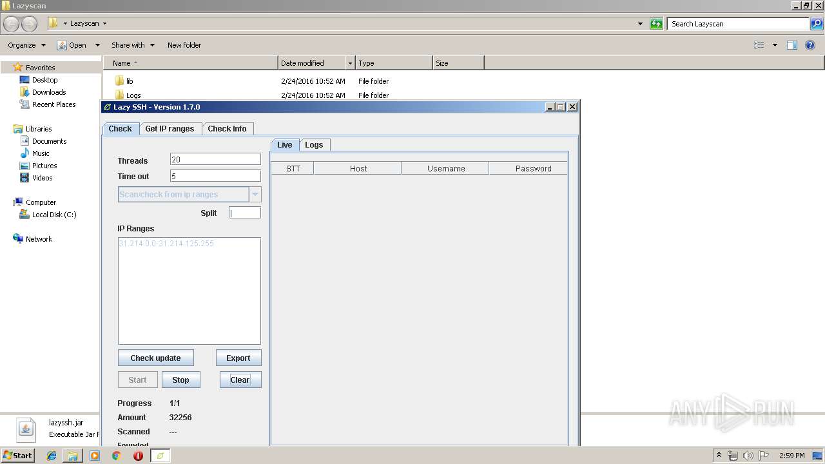Click the Clear button
The width and height of the screenshot is (825, 464).
point(240,380)
